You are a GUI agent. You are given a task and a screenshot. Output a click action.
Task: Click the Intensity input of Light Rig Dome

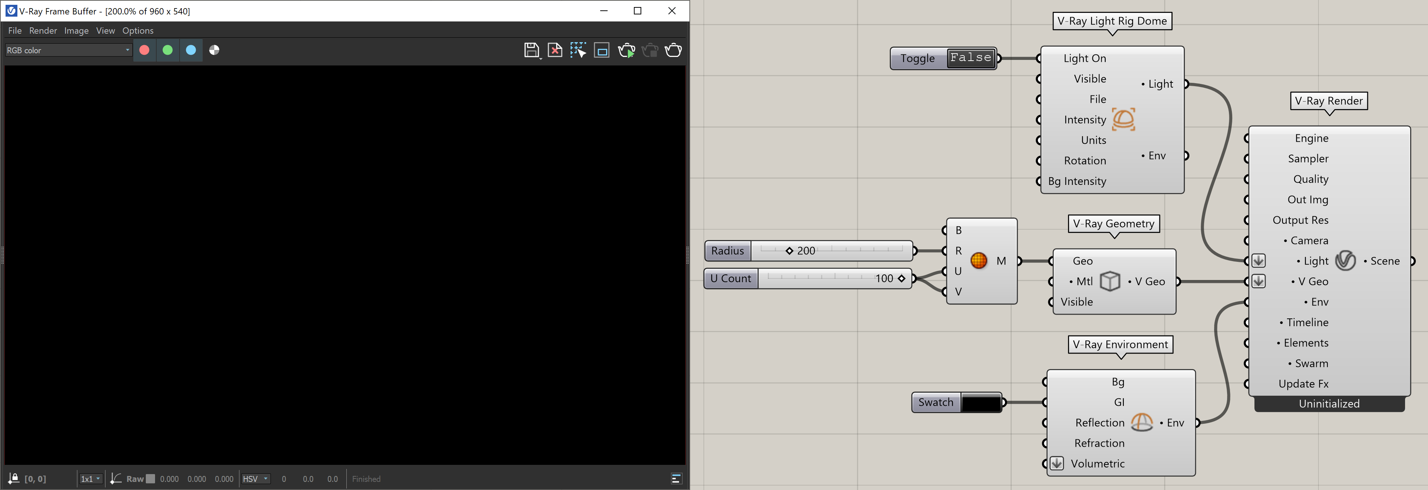coord(1085,120)
